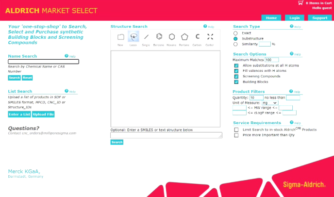Toggle Allow substitutions at all H atoms
Viewport: 334px width, 197px height.
pyautogui.click(x=236, y=66)
